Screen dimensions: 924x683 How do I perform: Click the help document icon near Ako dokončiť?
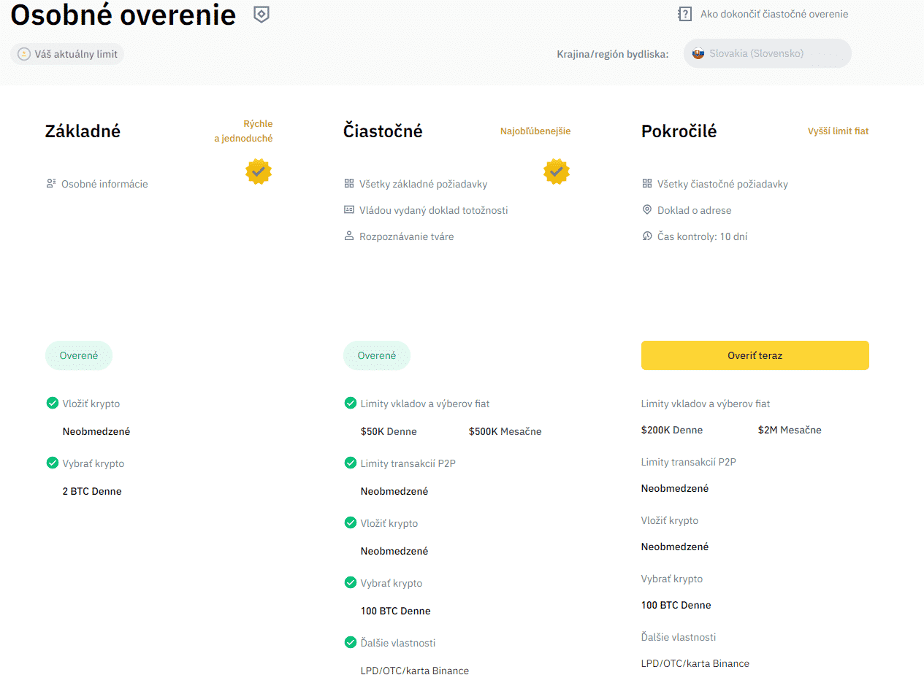(x=684, y=14)
